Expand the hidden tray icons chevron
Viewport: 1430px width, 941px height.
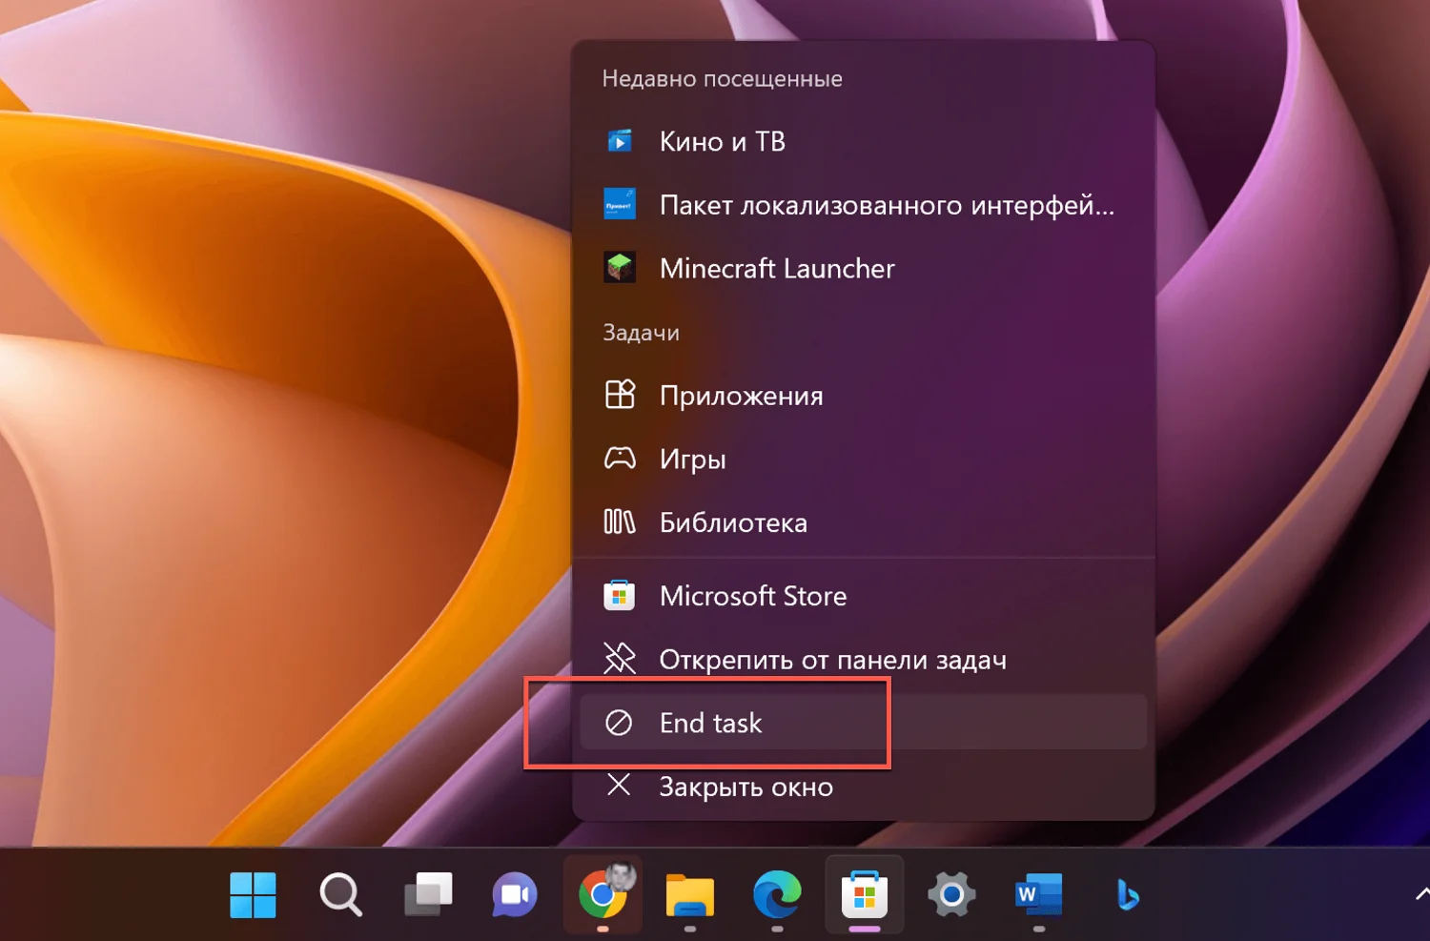(x=1420, y=894)
